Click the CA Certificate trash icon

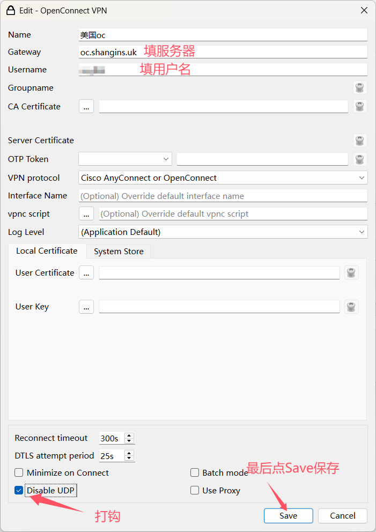tap(360, 106)
